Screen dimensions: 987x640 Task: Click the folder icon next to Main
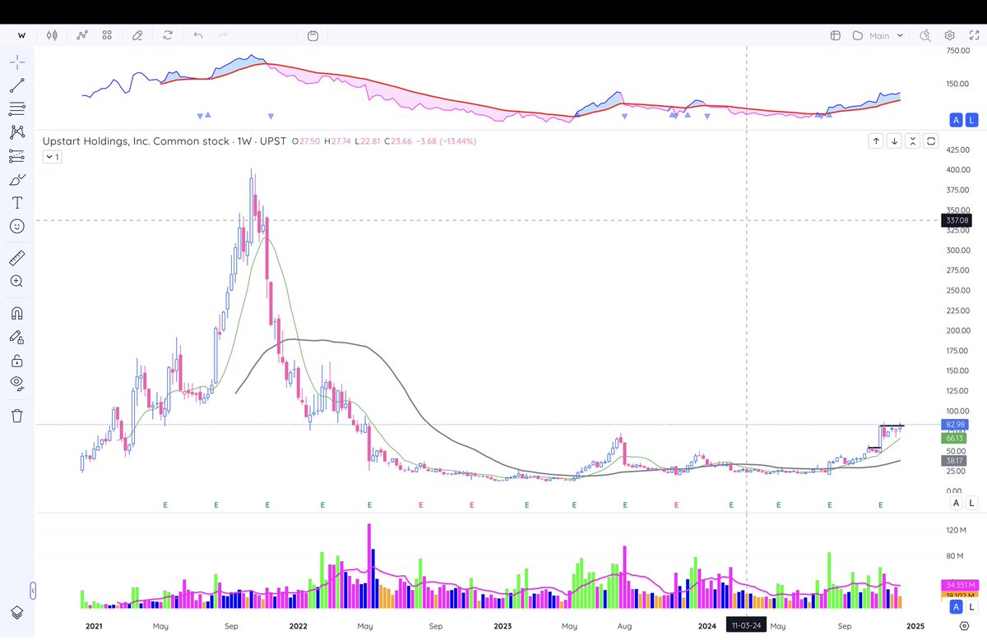[857, 35]
